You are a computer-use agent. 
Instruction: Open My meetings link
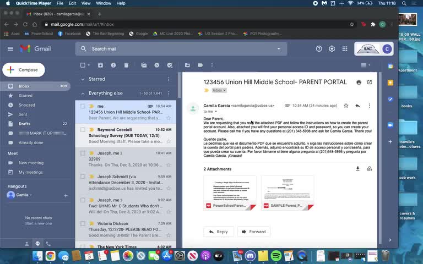[30, 172]
